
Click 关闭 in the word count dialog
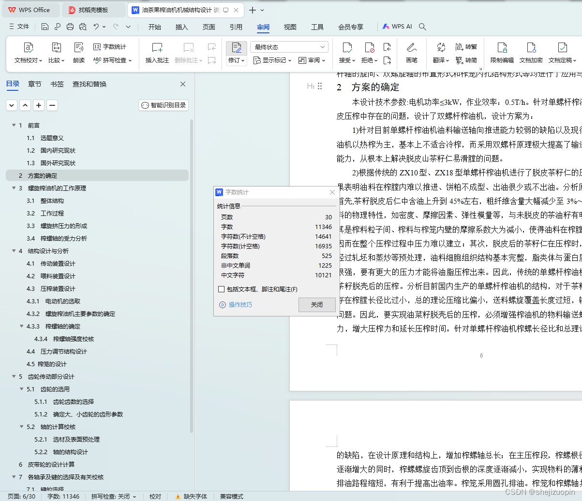[317, 304]
